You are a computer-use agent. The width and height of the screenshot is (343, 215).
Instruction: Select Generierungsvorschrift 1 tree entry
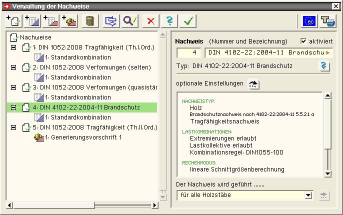tap(83, 137)
